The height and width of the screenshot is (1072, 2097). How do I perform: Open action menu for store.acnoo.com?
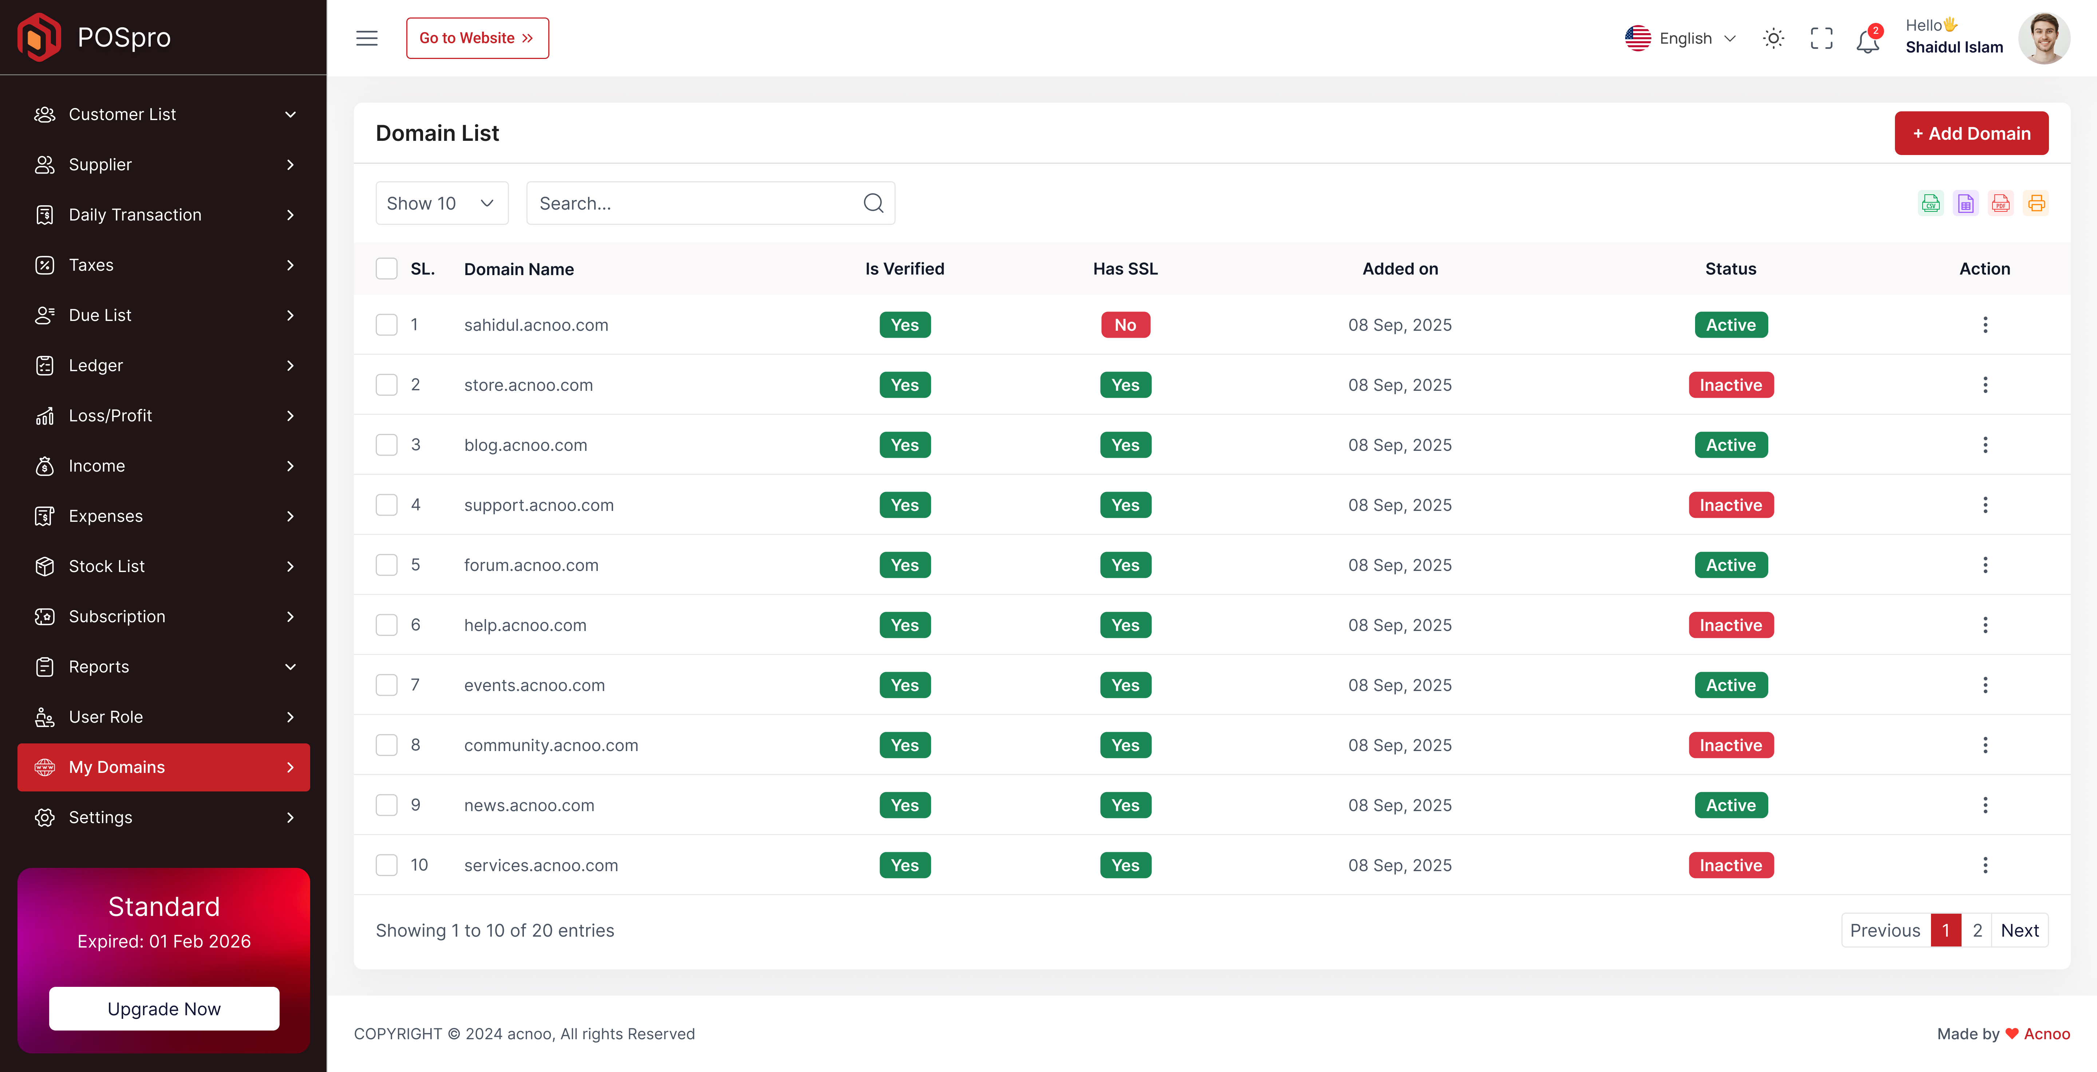point(1985,385)
